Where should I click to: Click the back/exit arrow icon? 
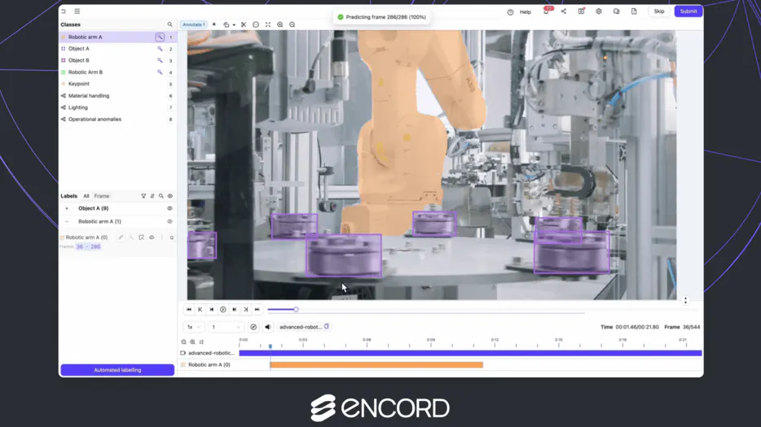tap(64, 11)
